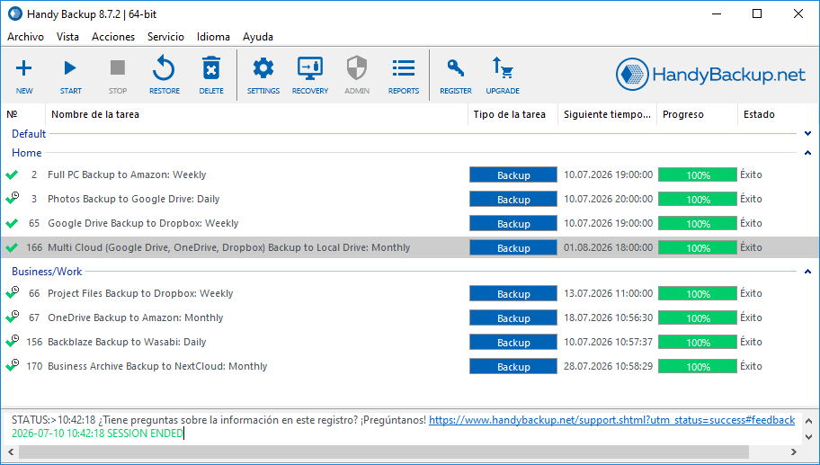
Task: Open the handybackup.net support link
Action: coord(612,420)
